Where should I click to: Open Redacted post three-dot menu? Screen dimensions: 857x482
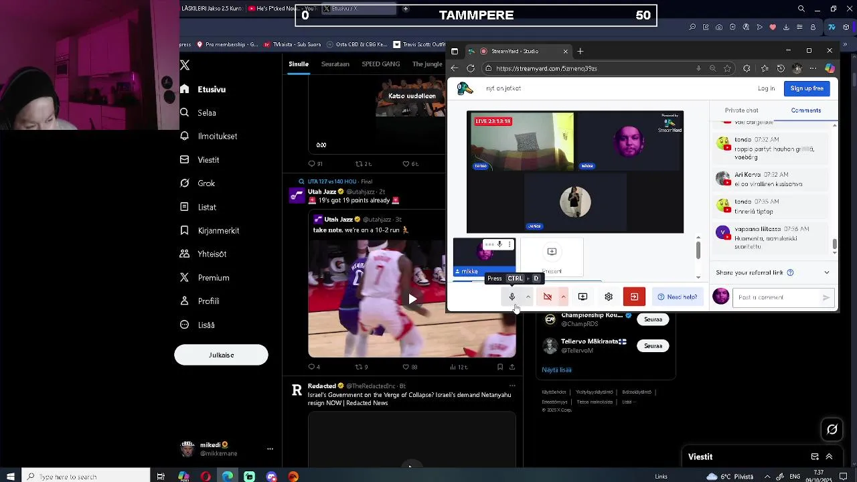click(x=512, y=386)
